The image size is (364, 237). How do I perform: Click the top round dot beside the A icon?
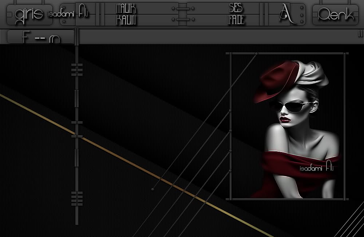pos(301,8)
